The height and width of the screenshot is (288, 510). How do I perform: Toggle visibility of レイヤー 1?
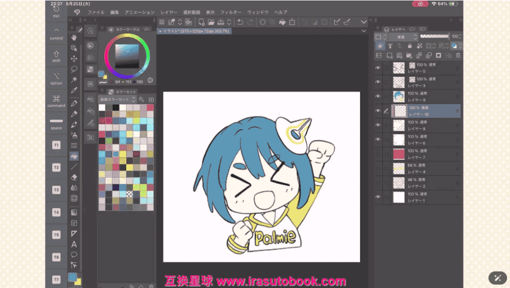click(x=378, y=197)
